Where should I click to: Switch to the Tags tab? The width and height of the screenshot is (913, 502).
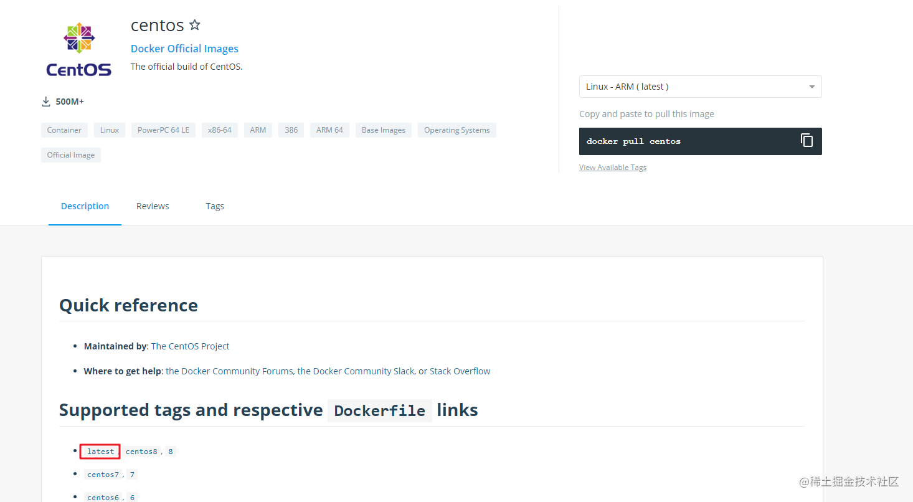[x=215, y=206]
